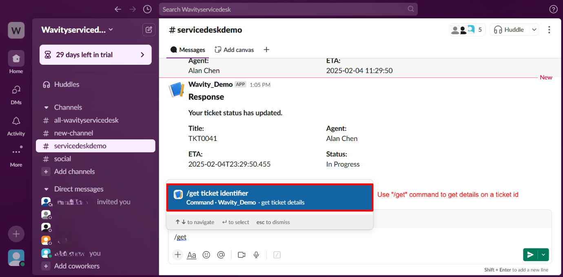The image size is (563, 277).
Task: Start a Huddle in this channel
Action: (509, 30)
